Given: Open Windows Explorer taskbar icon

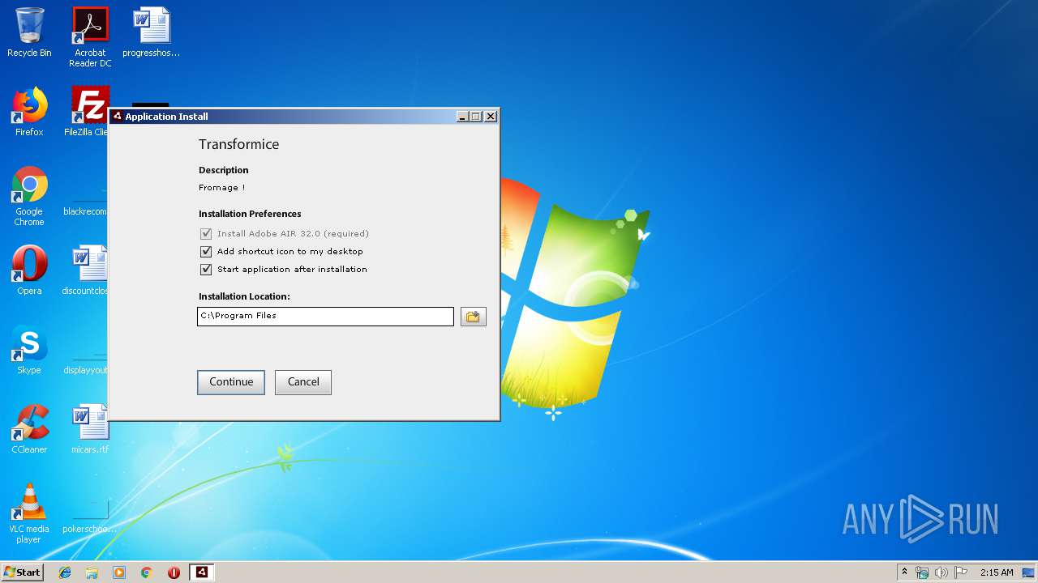Looking at the screenshot, I should click(x=92, y=572).
